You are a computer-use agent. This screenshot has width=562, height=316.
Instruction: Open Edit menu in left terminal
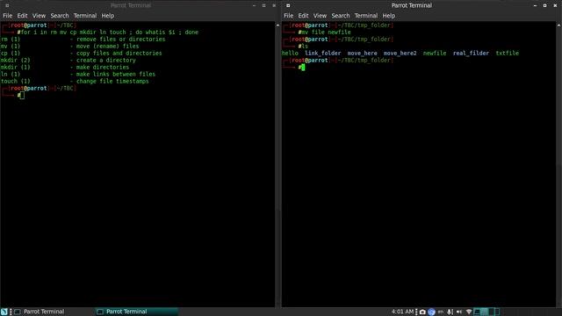[x=22, y=16]
